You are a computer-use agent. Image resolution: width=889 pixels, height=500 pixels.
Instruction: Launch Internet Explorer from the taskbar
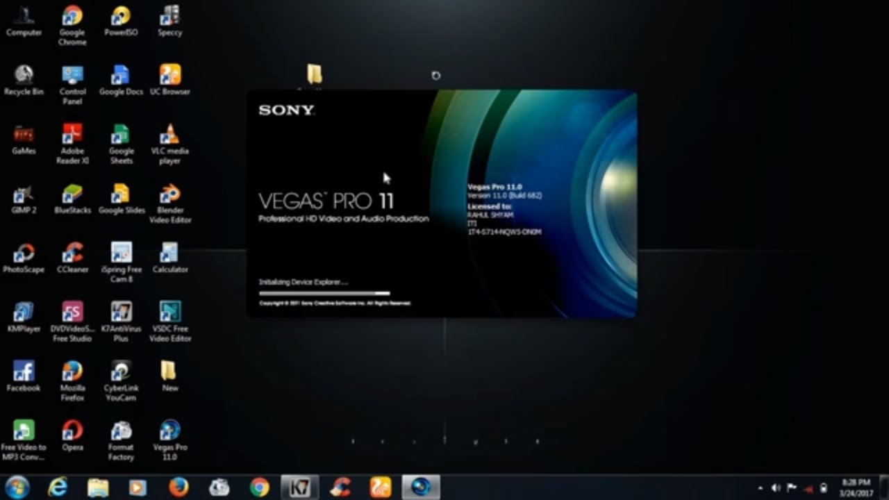pos(58,487)
